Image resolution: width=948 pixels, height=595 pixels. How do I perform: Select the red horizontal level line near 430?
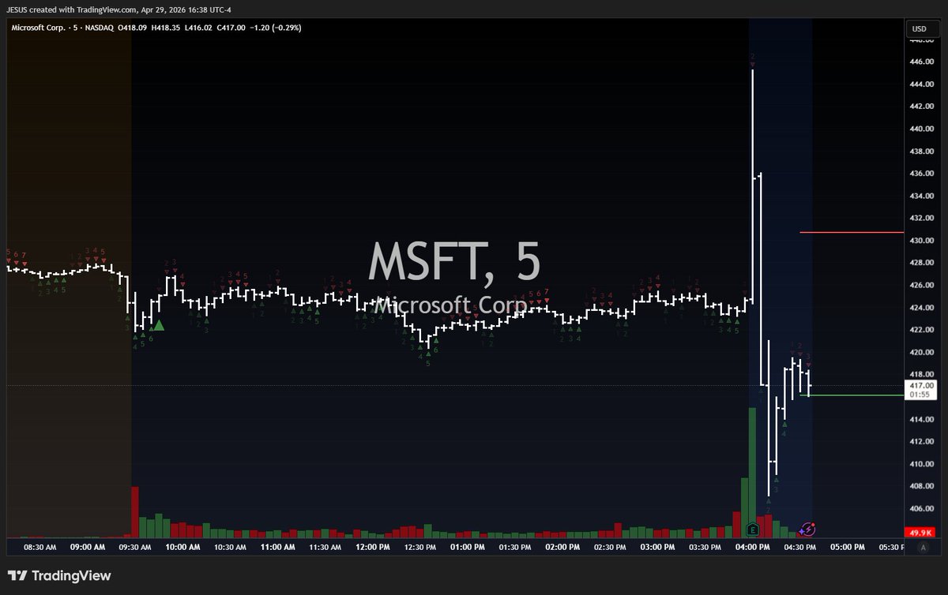852,232
